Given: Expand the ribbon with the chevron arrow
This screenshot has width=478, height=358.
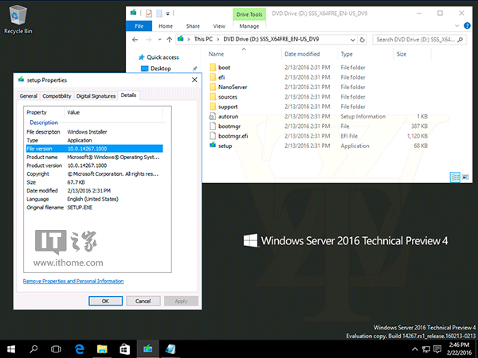Looking at the screenshot, I should (456, 26).
